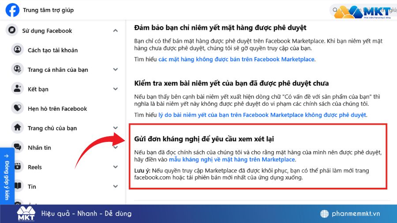Open link các mặt hàng không được bán

pos(236,59)
